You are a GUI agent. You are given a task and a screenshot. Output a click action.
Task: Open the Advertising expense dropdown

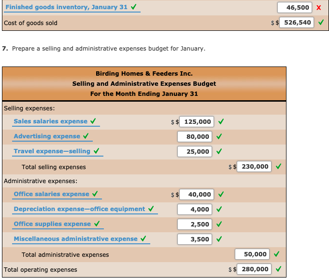point(52,136)
